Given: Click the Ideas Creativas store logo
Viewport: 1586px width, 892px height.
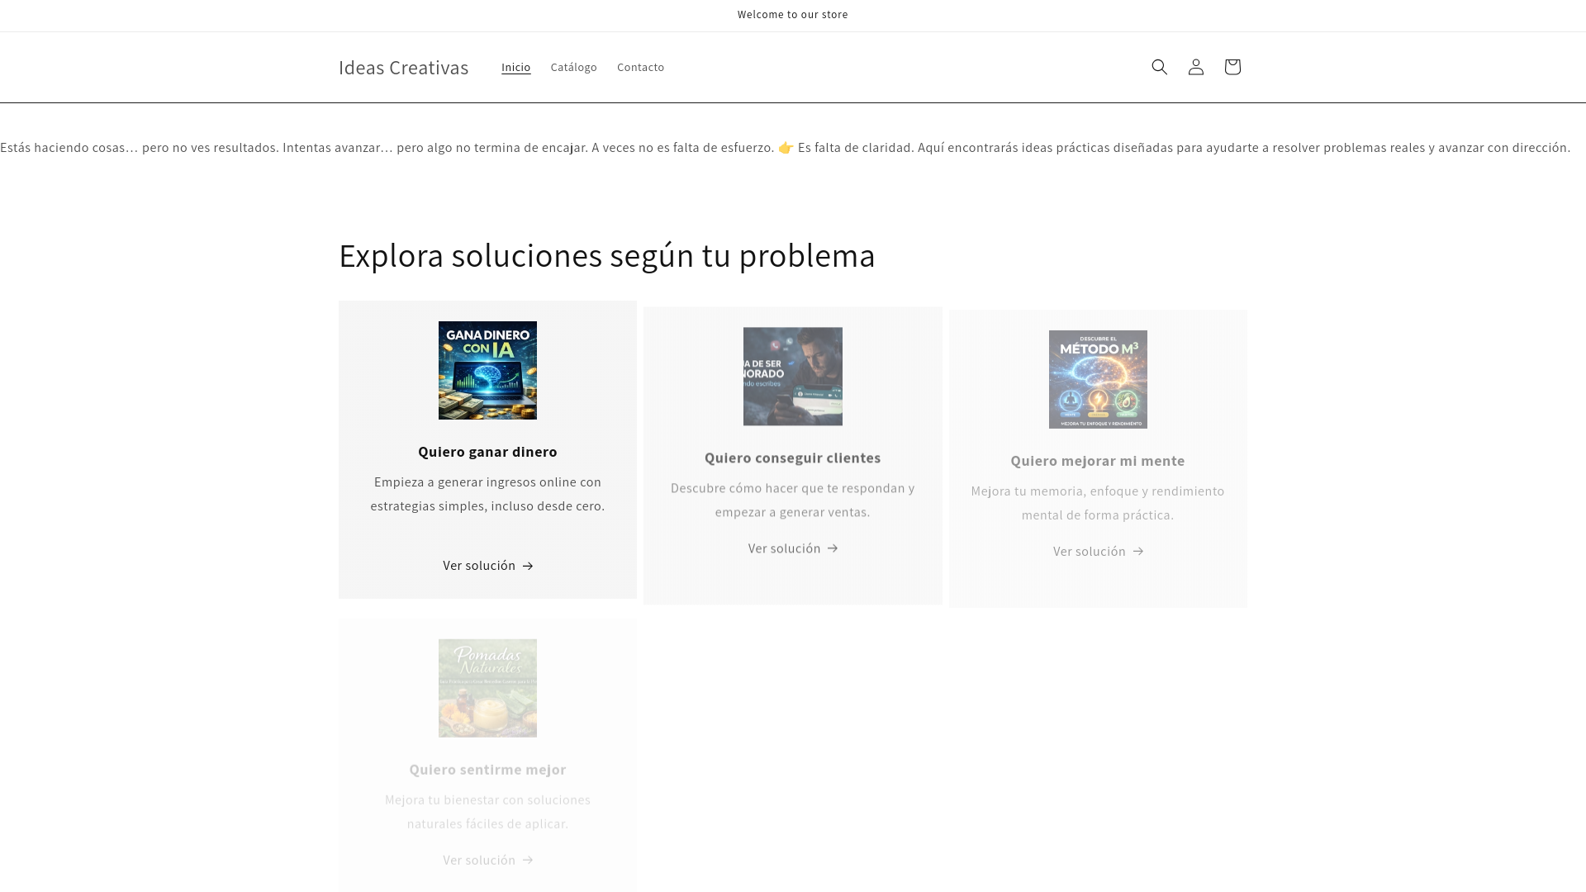Looking at the screenshot, I should click(403, 68).
